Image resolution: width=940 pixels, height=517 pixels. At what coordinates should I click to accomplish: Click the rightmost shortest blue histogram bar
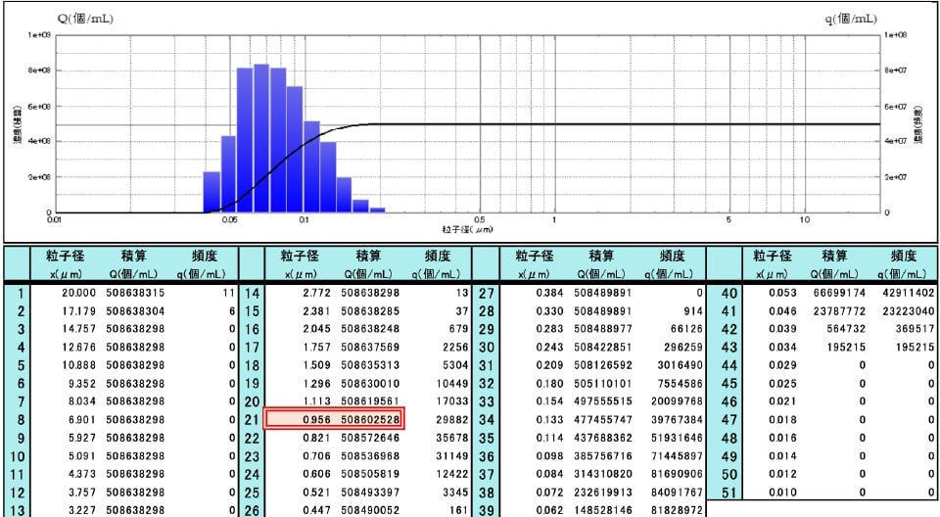click(377, 210)
